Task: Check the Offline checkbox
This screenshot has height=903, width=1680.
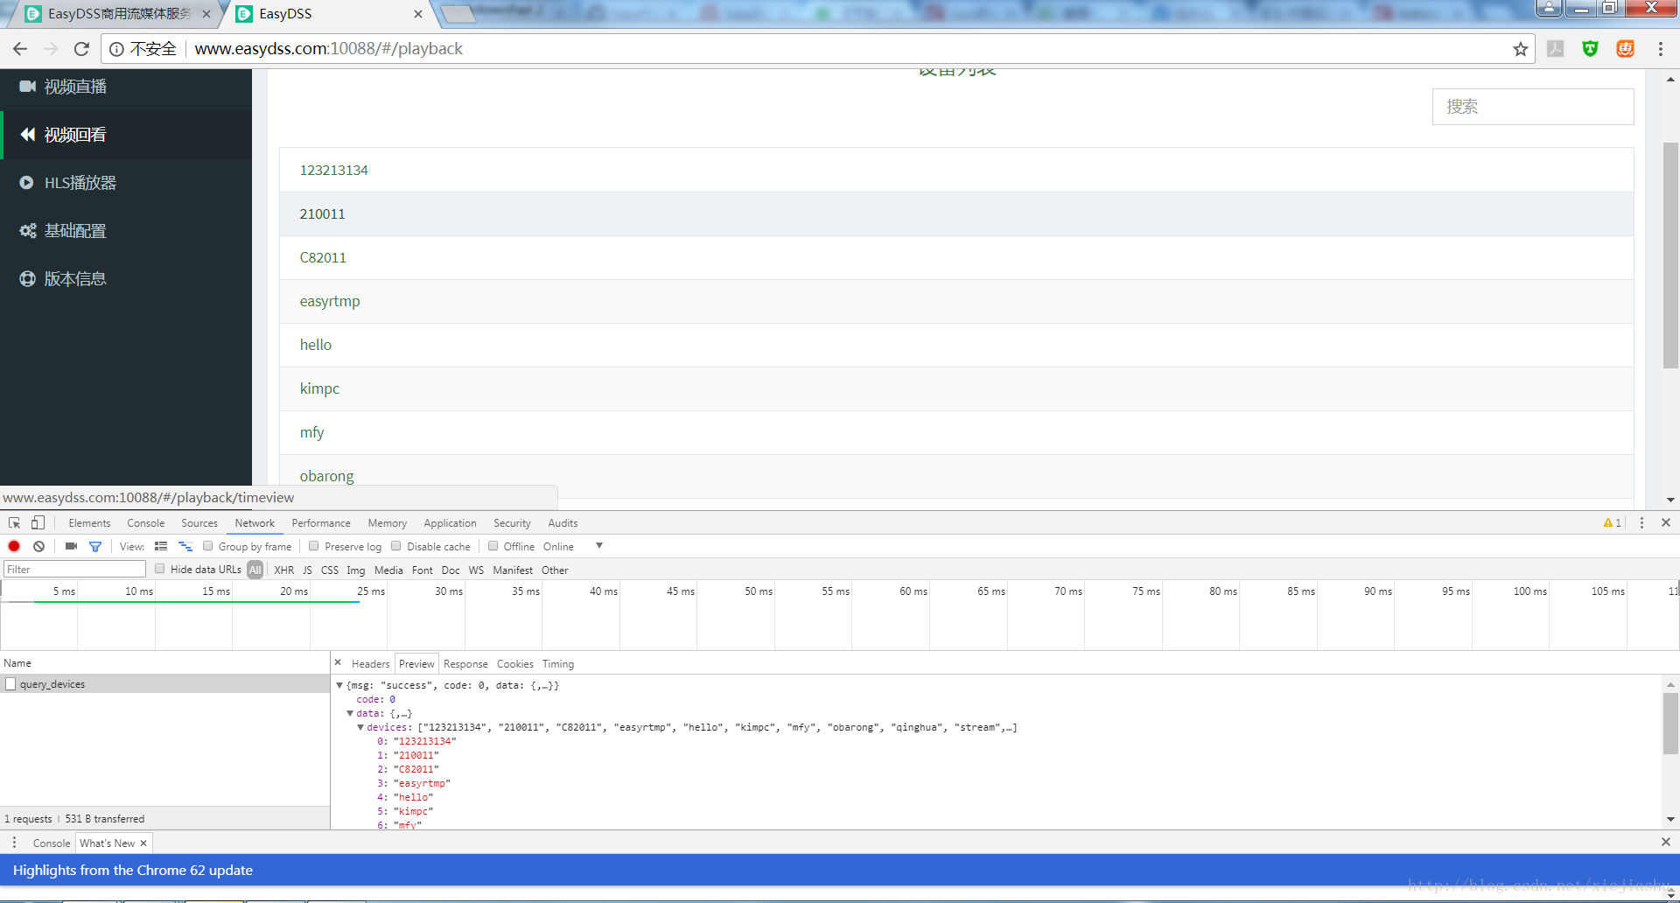Action: (493, 546)
